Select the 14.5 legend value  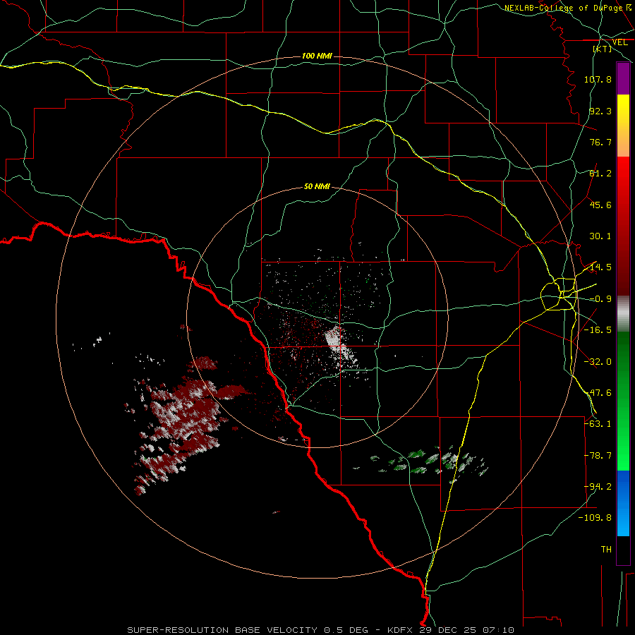point(600,267)
